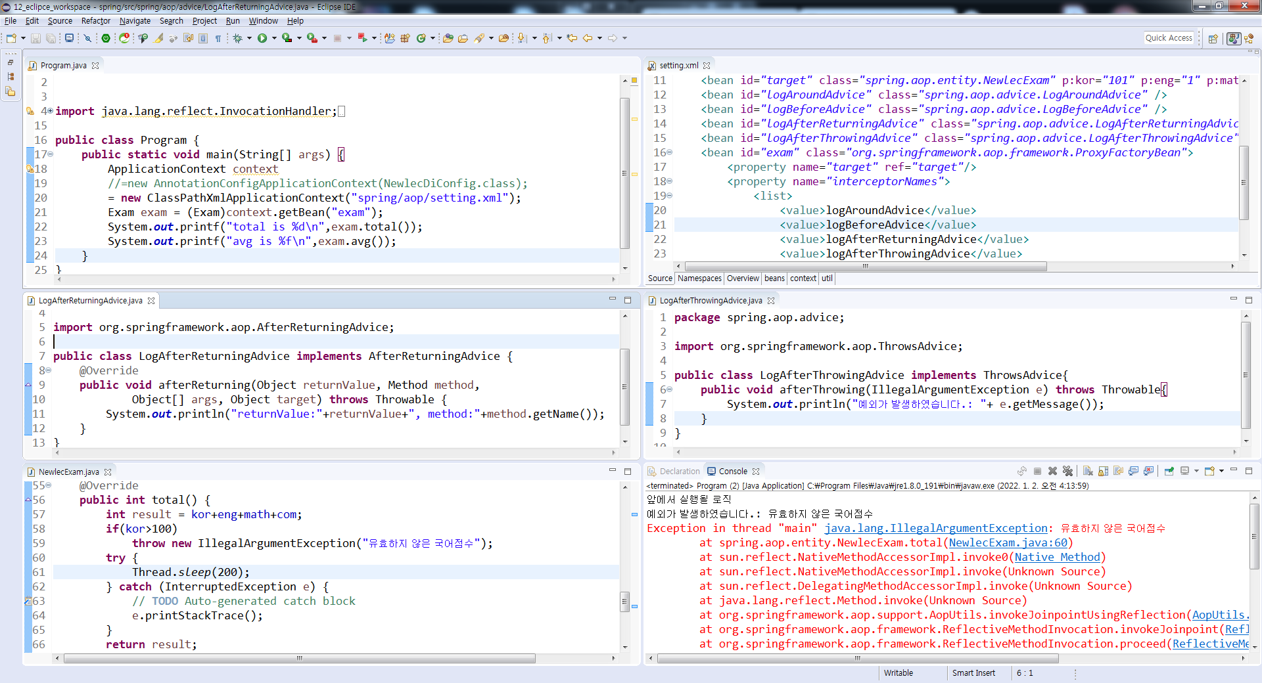This screenshot has height=683, width=1262.
Task: Toggle Mark Occurrences highlighter
Action: (x=158, y=38)
